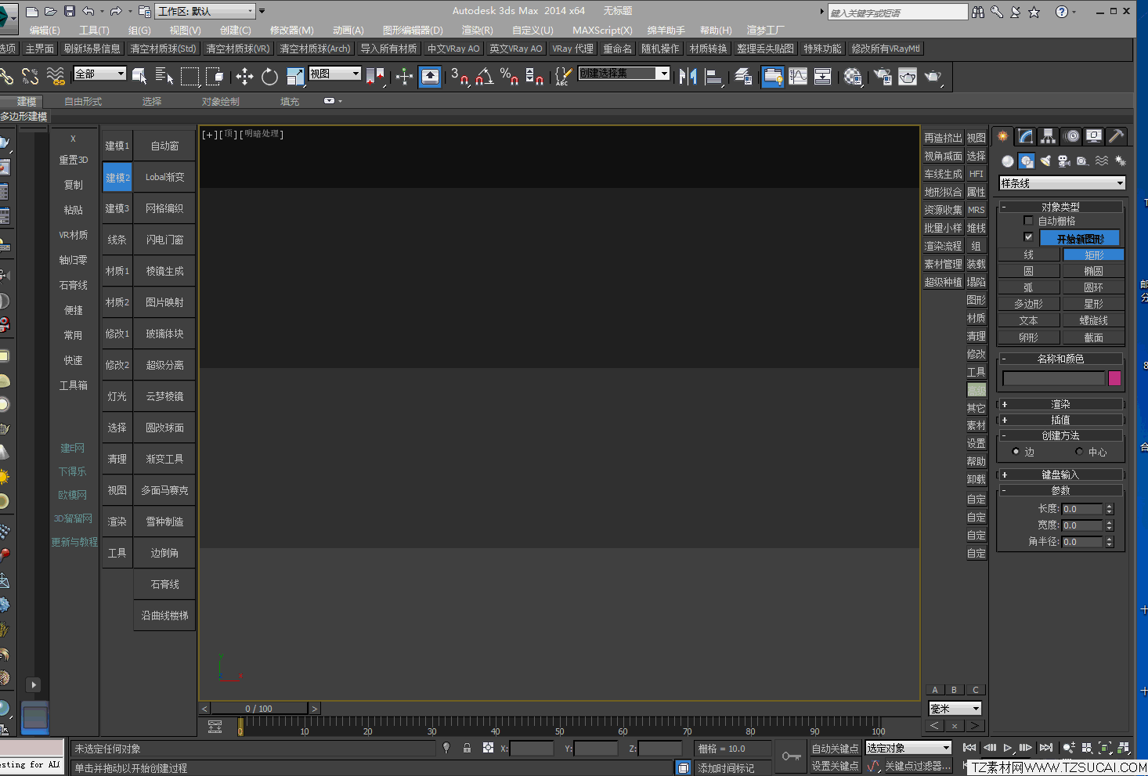This screenshot has width=1148, height=776.
Task: Click the magenta object color swatch
Action: 1114,379
